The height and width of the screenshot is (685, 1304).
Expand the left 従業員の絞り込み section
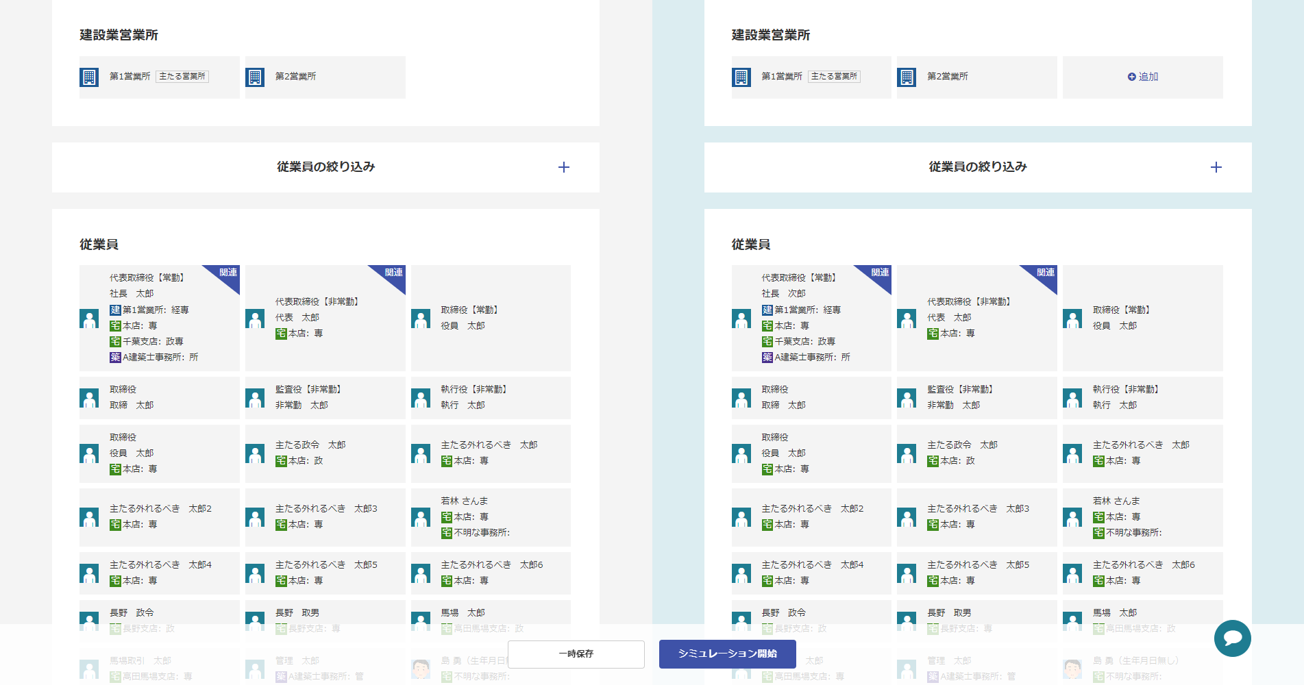(564, 166)
